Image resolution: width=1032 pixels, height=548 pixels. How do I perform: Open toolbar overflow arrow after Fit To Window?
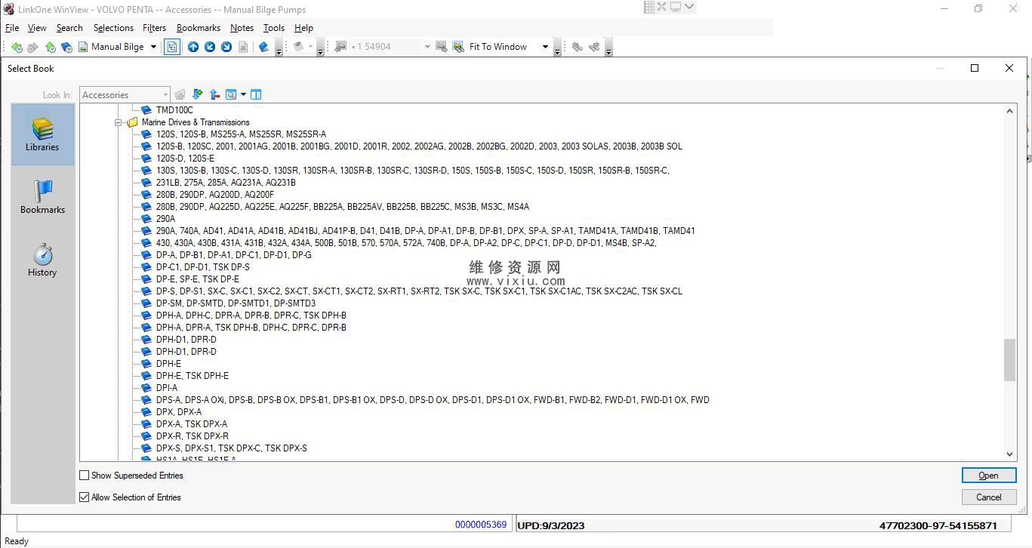(x=558, y=49)
